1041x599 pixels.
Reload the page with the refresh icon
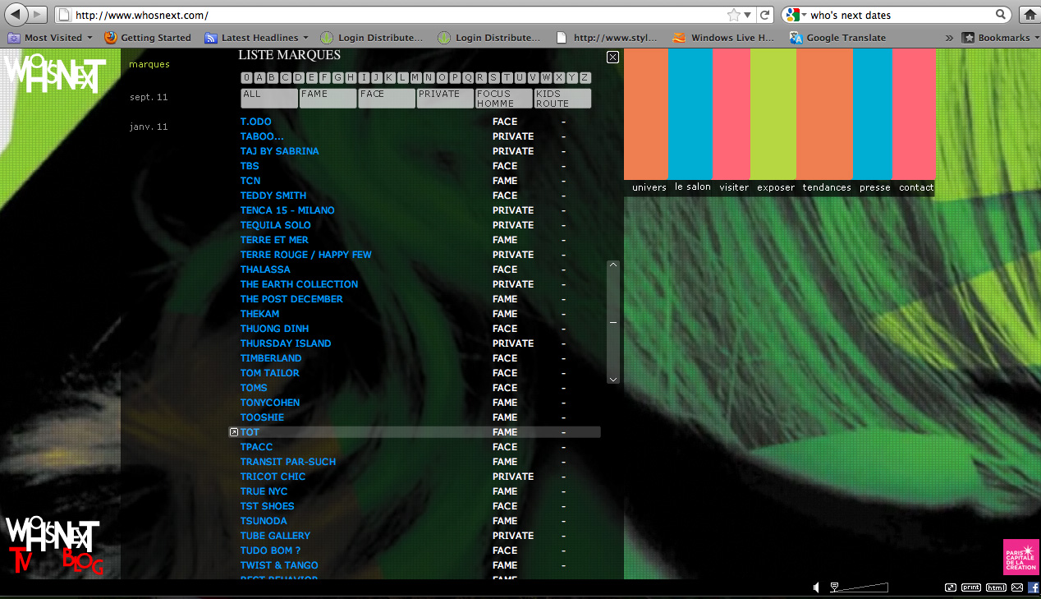[x=765, y=15]
